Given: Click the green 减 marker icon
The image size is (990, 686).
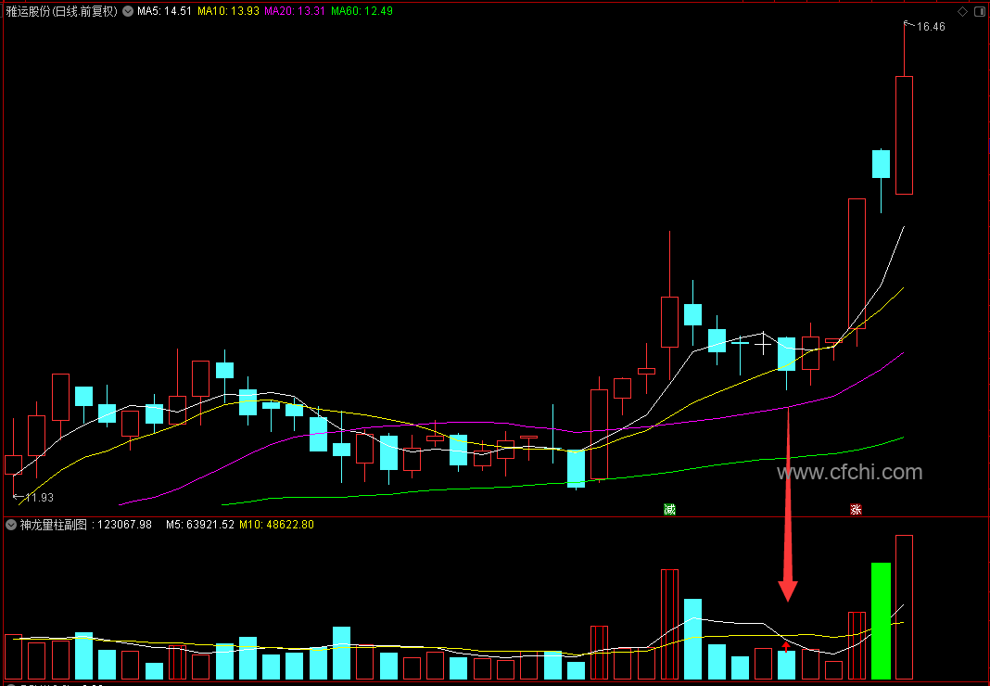Looking at the screenshot, I should coord(670,509).
